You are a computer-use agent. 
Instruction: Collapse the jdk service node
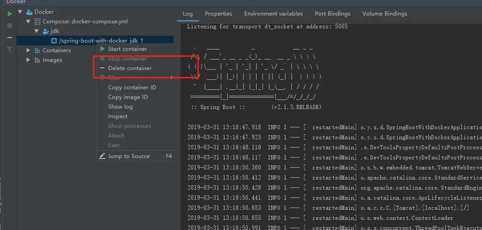tap(37, 31)
